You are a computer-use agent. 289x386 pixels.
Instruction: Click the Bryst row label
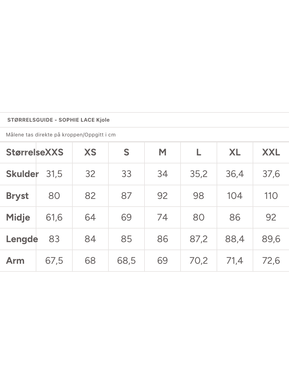click(17, 196)
